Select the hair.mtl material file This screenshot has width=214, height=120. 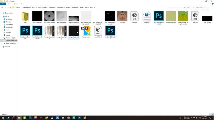(195, 17)
